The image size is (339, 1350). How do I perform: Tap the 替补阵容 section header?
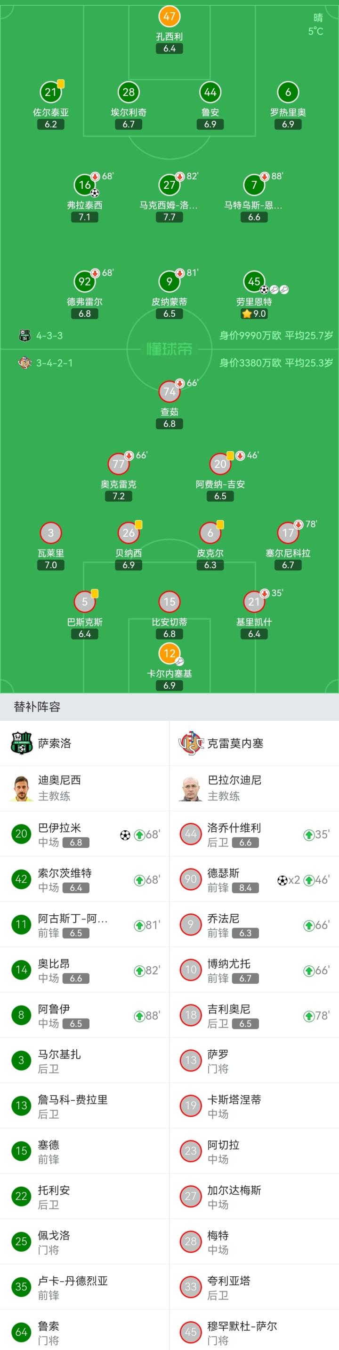pyautogui.click(x=37, y=707)
